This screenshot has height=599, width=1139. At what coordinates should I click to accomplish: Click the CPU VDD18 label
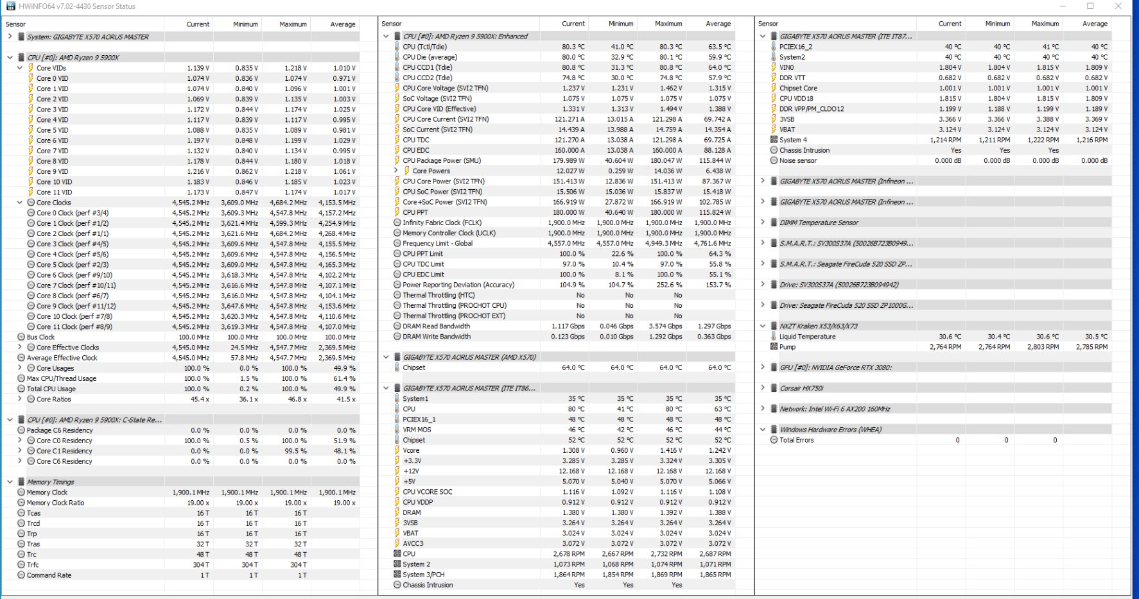[x=797, y=99]
